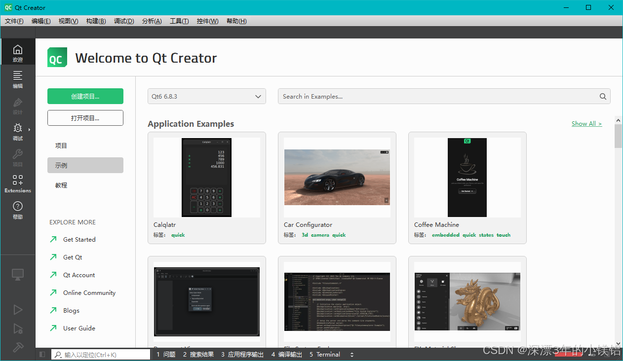Click the 创建项目... button
Image resolution: width=623 pixels, height=361 pixels.
[85, 96]
